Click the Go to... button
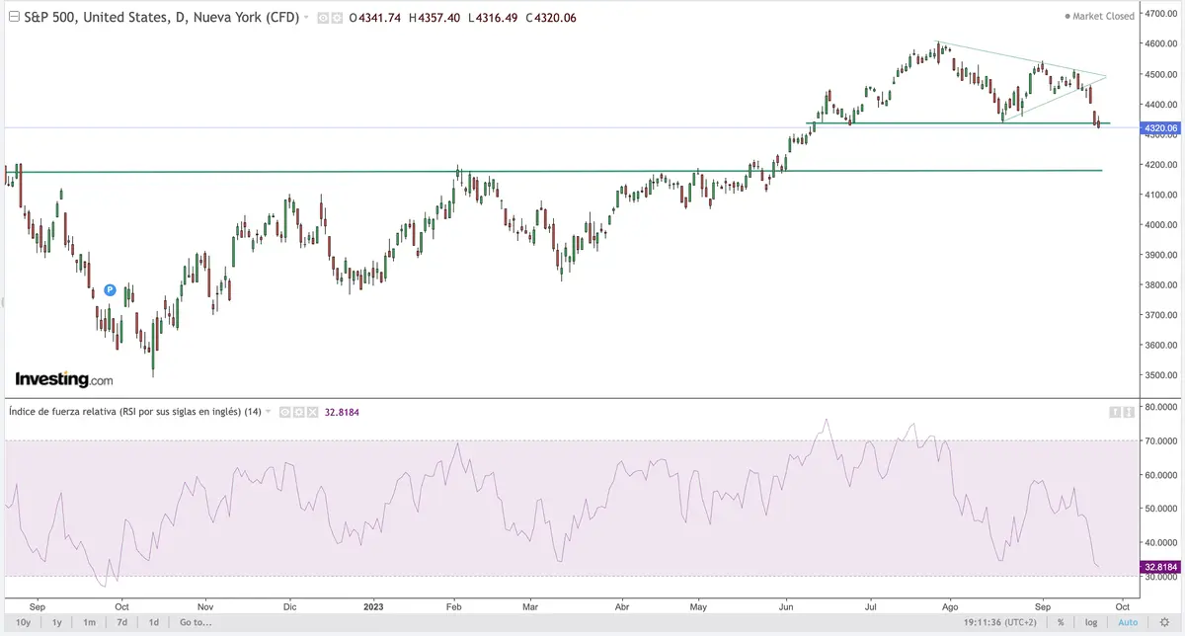 coord(196,622)
